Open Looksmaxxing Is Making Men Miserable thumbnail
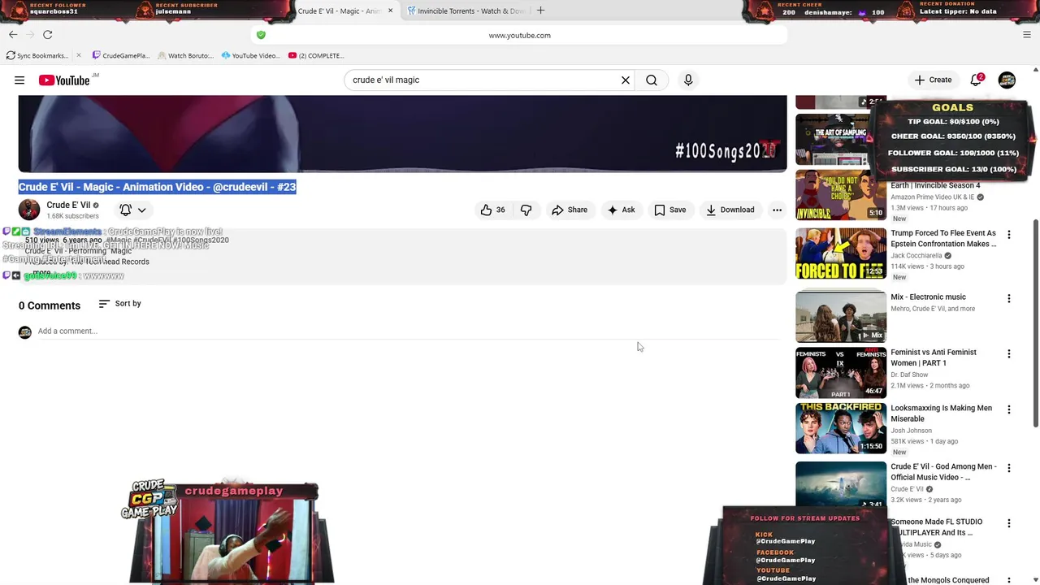 click(841, 428)
